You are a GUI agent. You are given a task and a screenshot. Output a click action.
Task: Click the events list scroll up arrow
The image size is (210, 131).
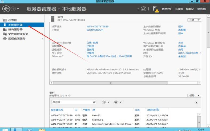(x=199, y=115)
